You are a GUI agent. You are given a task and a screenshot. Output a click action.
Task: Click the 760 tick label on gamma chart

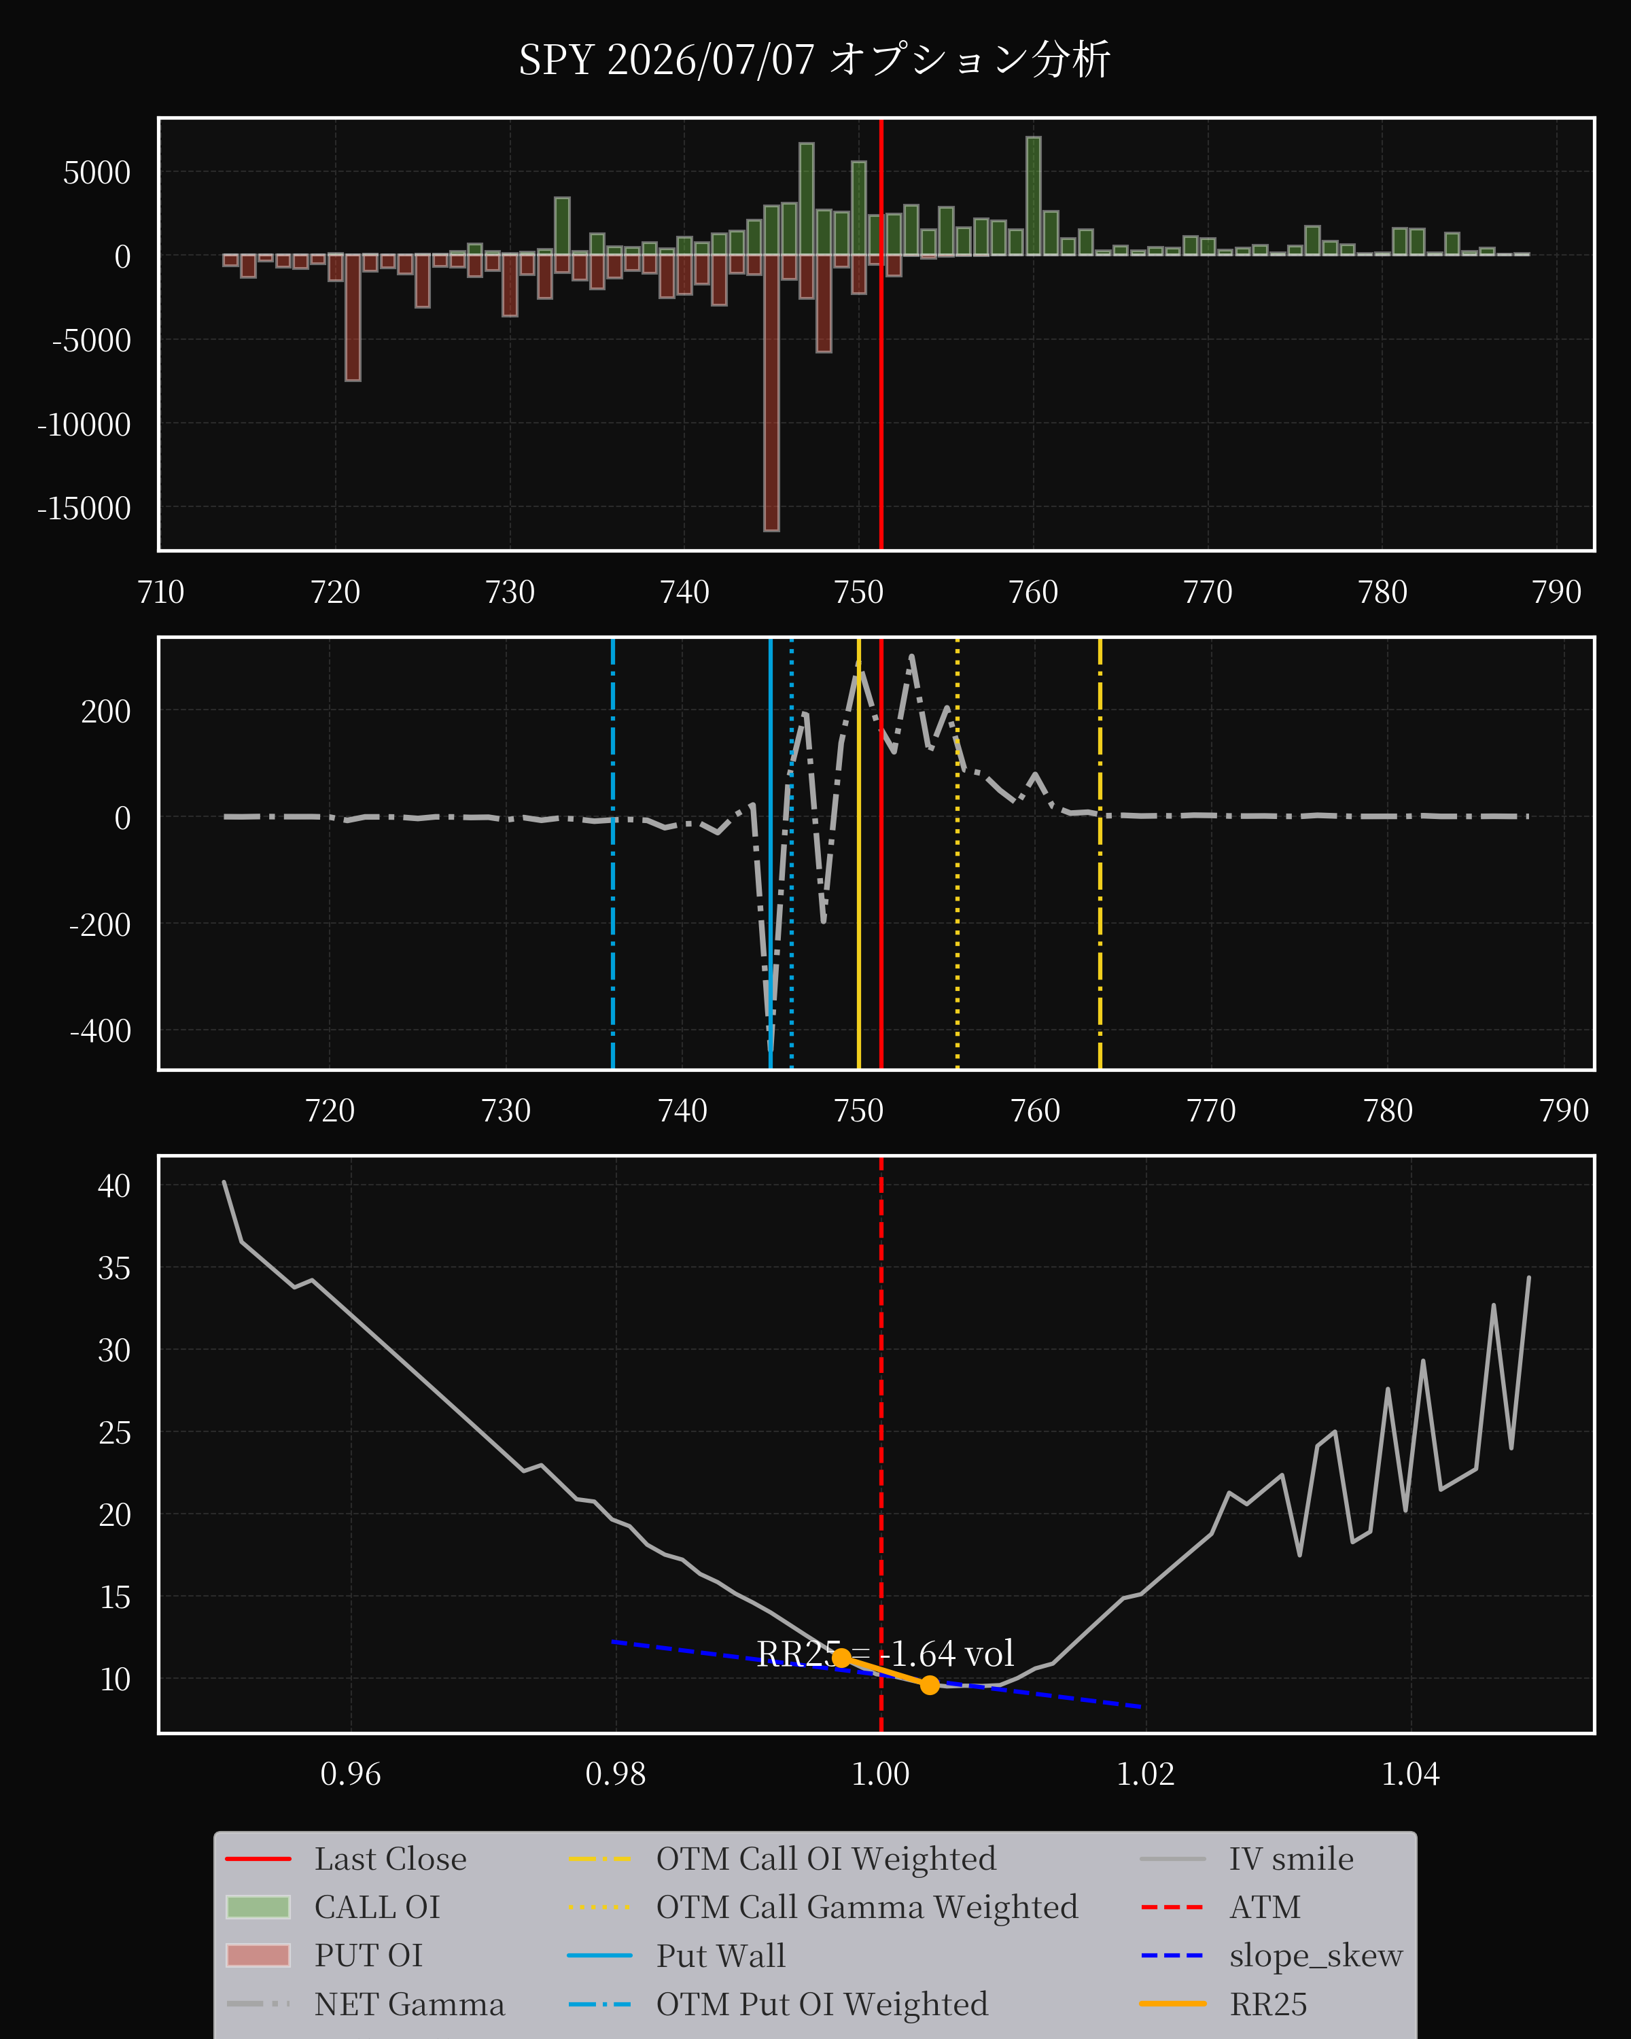pos(1035,1111)
